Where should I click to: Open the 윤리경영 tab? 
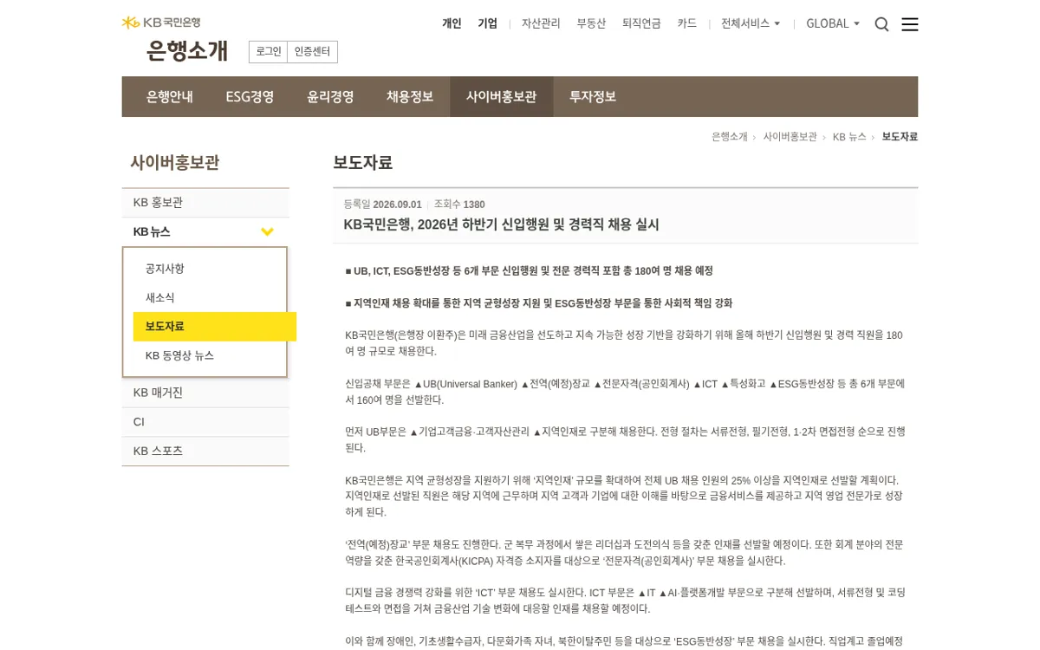330,97
